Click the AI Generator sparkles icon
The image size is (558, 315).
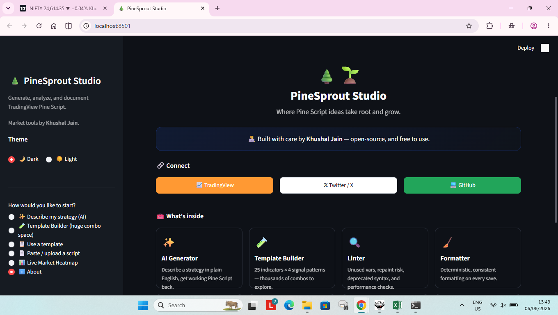(x=169, y=242)
